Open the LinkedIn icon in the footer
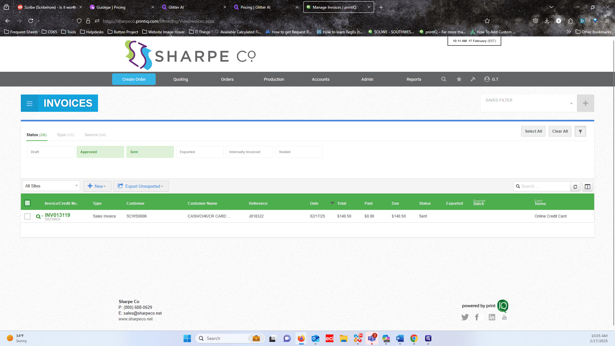The width and height of the screenshot is (615, 346). pos(492,317)
